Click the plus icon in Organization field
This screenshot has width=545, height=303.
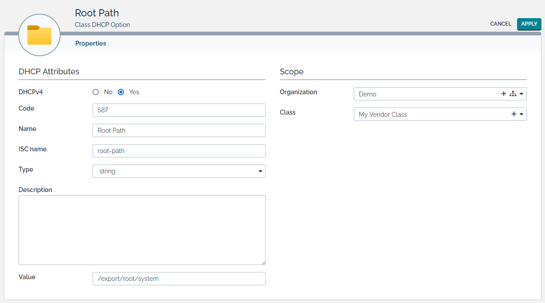503,94
